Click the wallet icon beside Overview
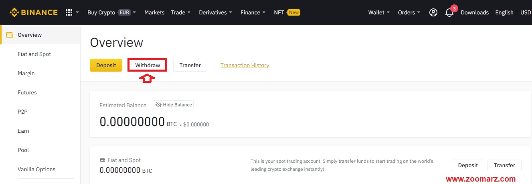This screenshot has width=532, height=184. click(10, 35)
